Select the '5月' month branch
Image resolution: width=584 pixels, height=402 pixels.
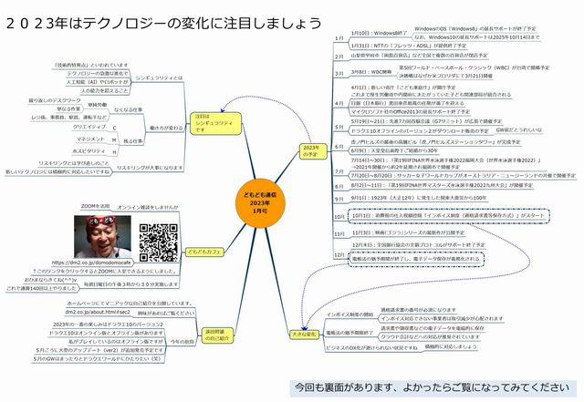tap(339, 128)
